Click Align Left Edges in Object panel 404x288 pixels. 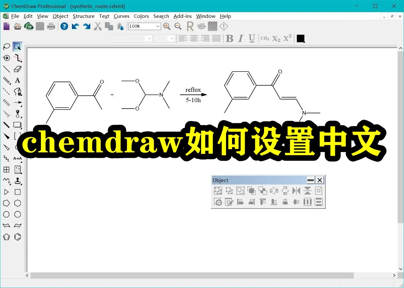240,202
